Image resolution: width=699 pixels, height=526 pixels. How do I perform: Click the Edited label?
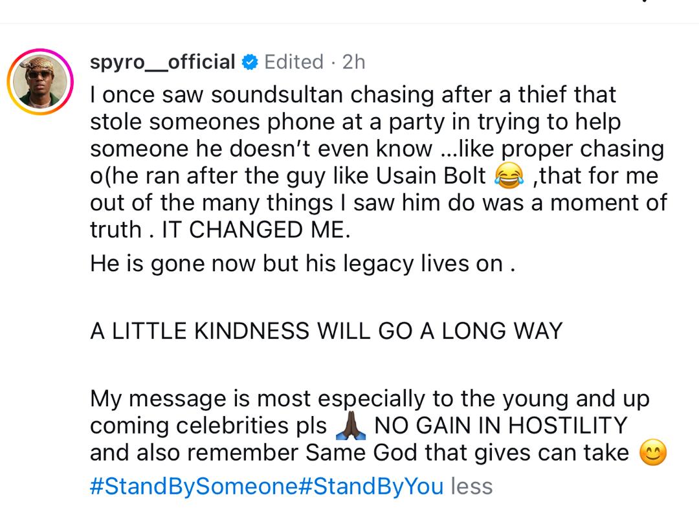pos(294,62)
